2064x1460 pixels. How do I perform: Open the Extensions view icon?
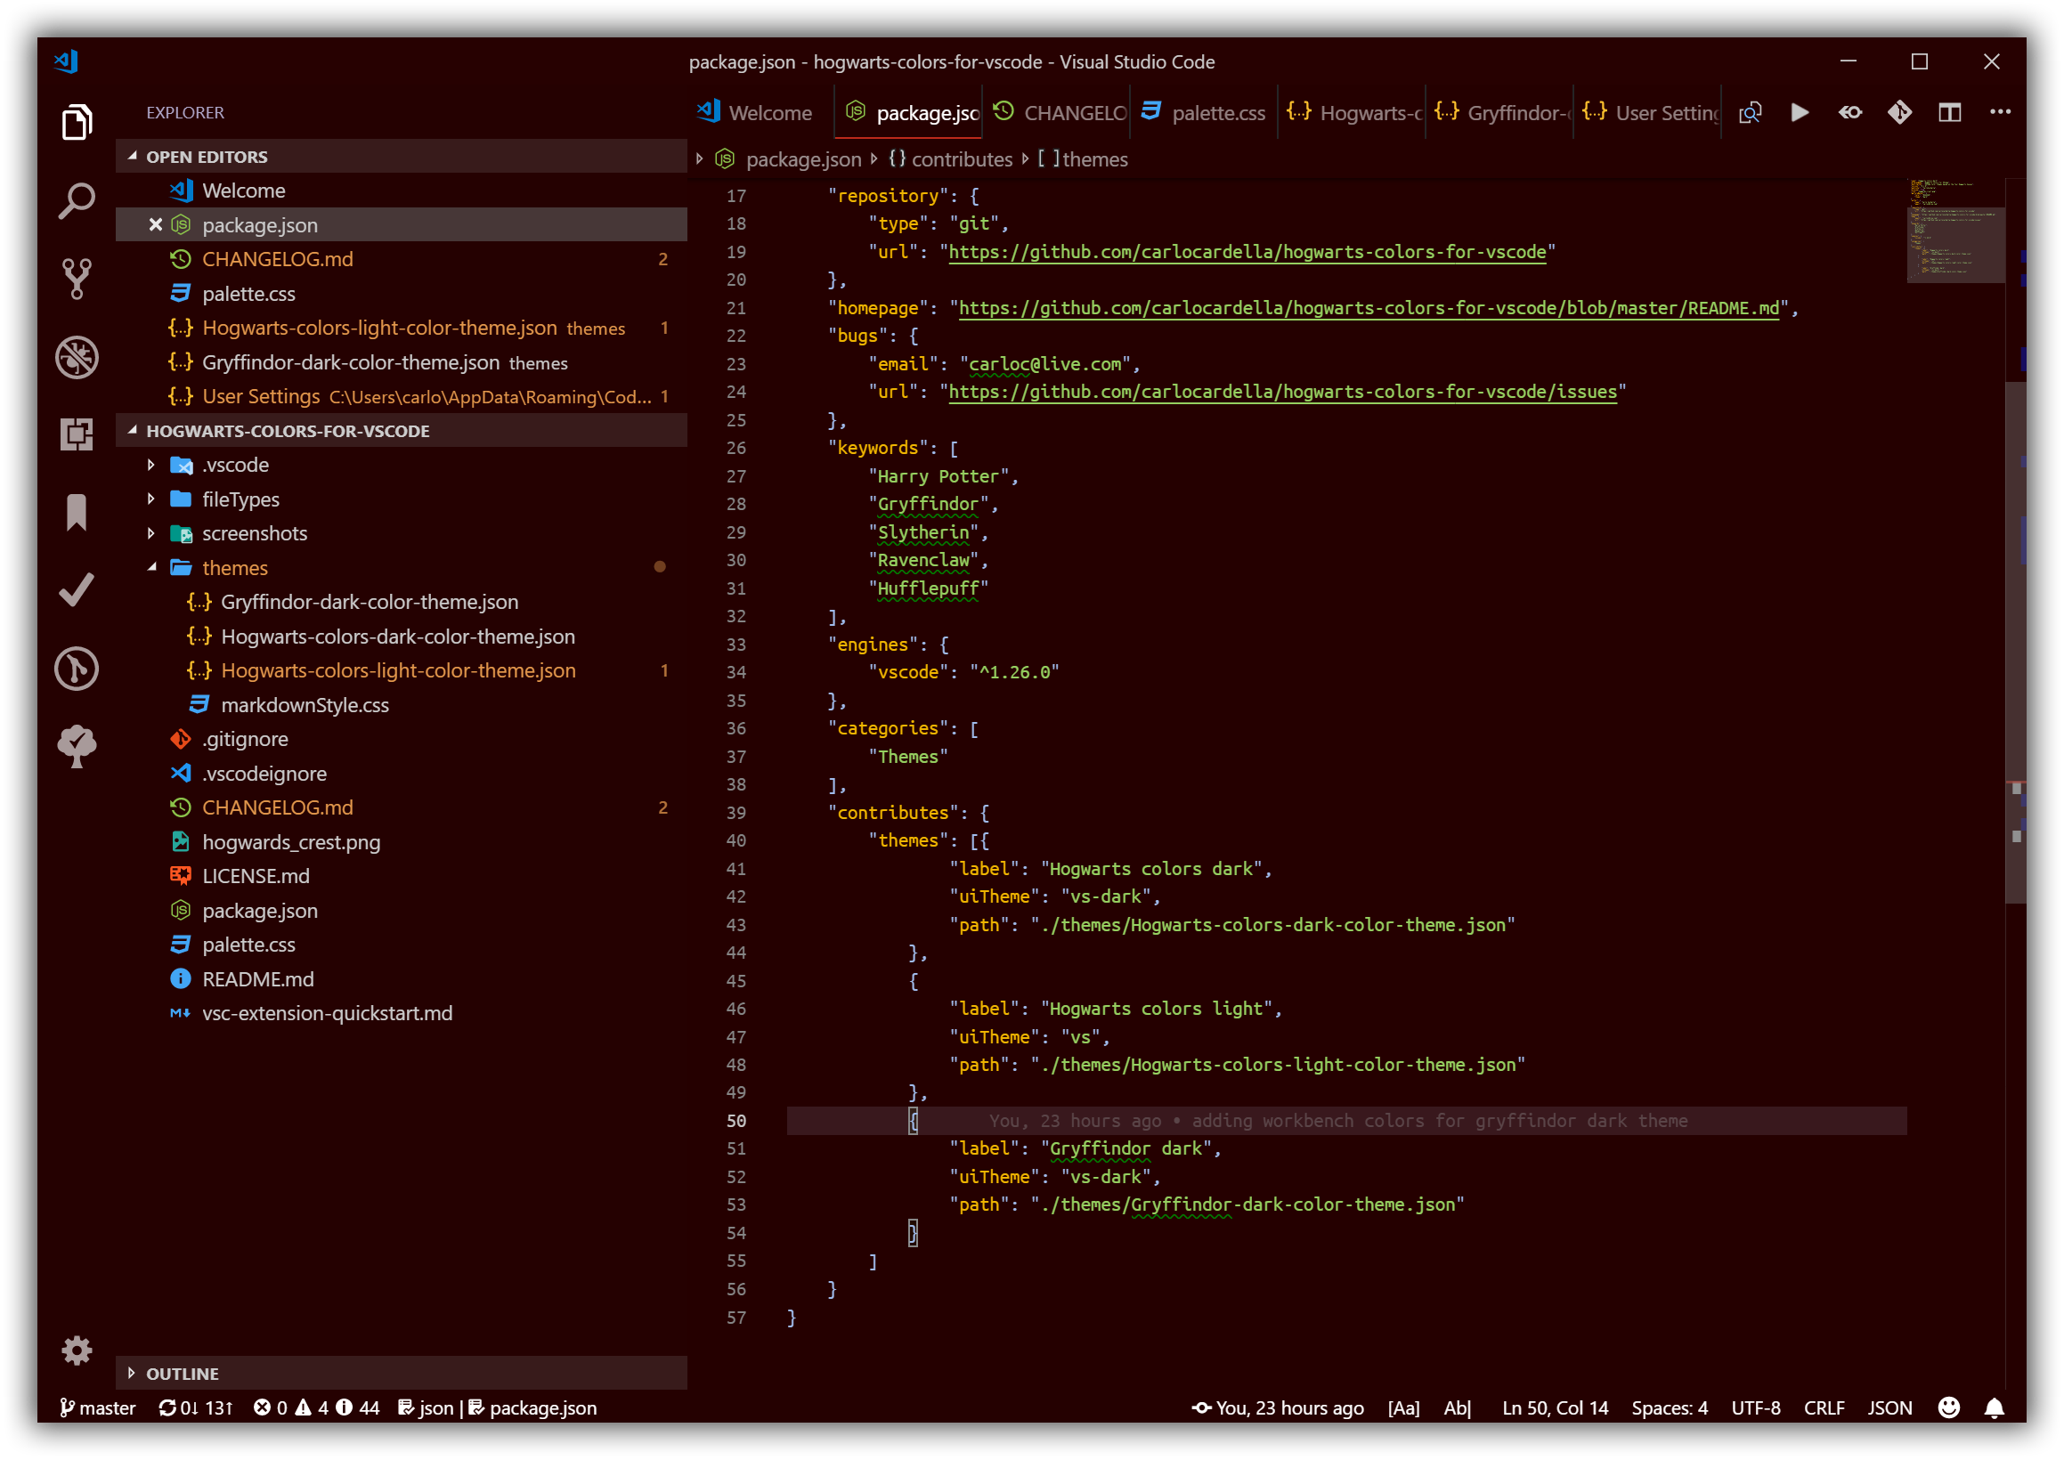77,435
